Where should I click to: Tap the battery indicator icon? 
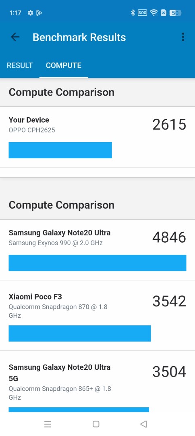coord(175,13)
